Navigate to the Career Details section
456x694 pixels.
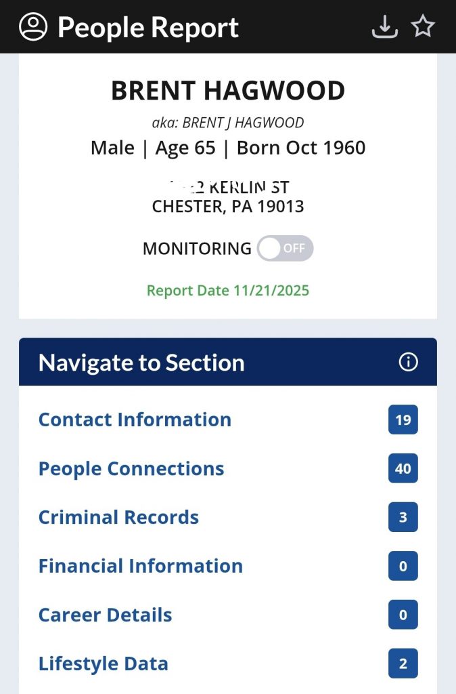coord(105,615)
